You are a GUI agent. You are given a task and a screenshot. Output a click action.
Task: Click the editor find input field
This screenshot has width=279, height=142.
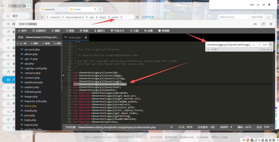229,45
